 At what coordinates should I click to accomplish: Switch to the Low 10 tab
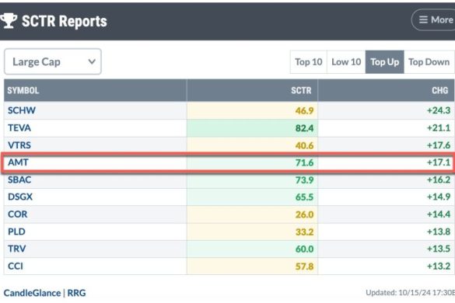(346, 61)
